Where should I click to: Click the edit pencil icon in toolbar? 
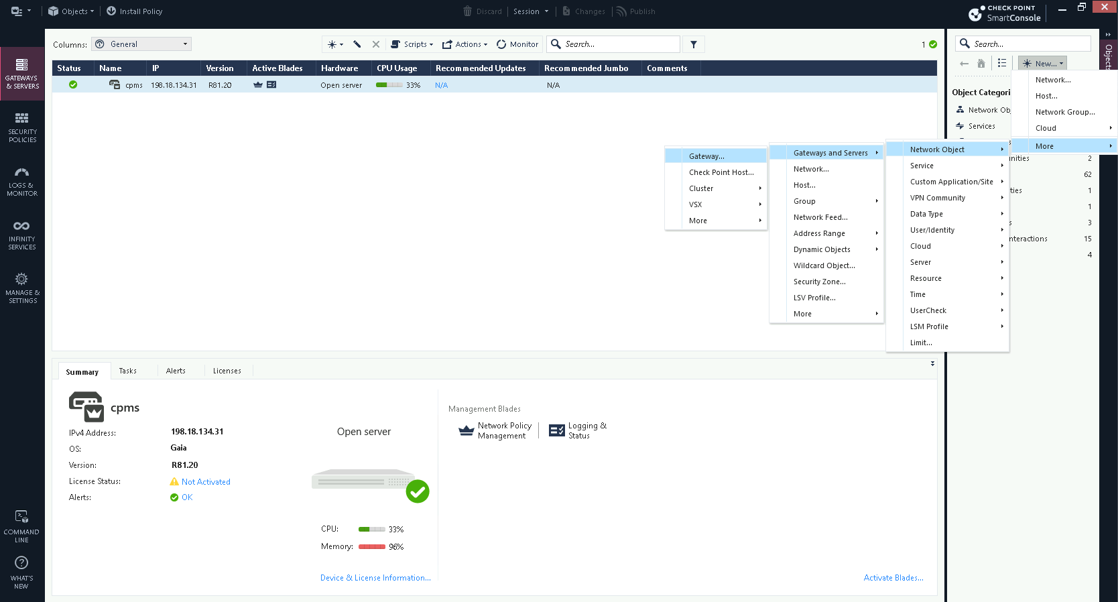coord(357,44)
